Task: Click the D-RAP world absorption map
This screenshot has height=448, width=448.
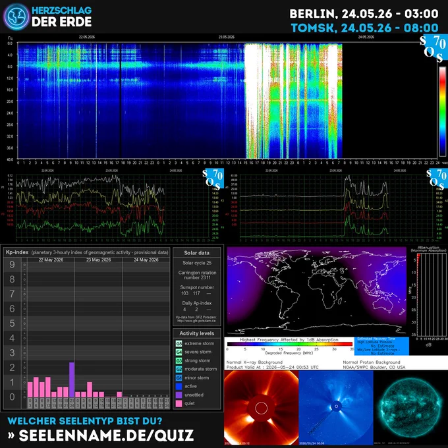Action: pyautogui.click(x=317, y=291)
